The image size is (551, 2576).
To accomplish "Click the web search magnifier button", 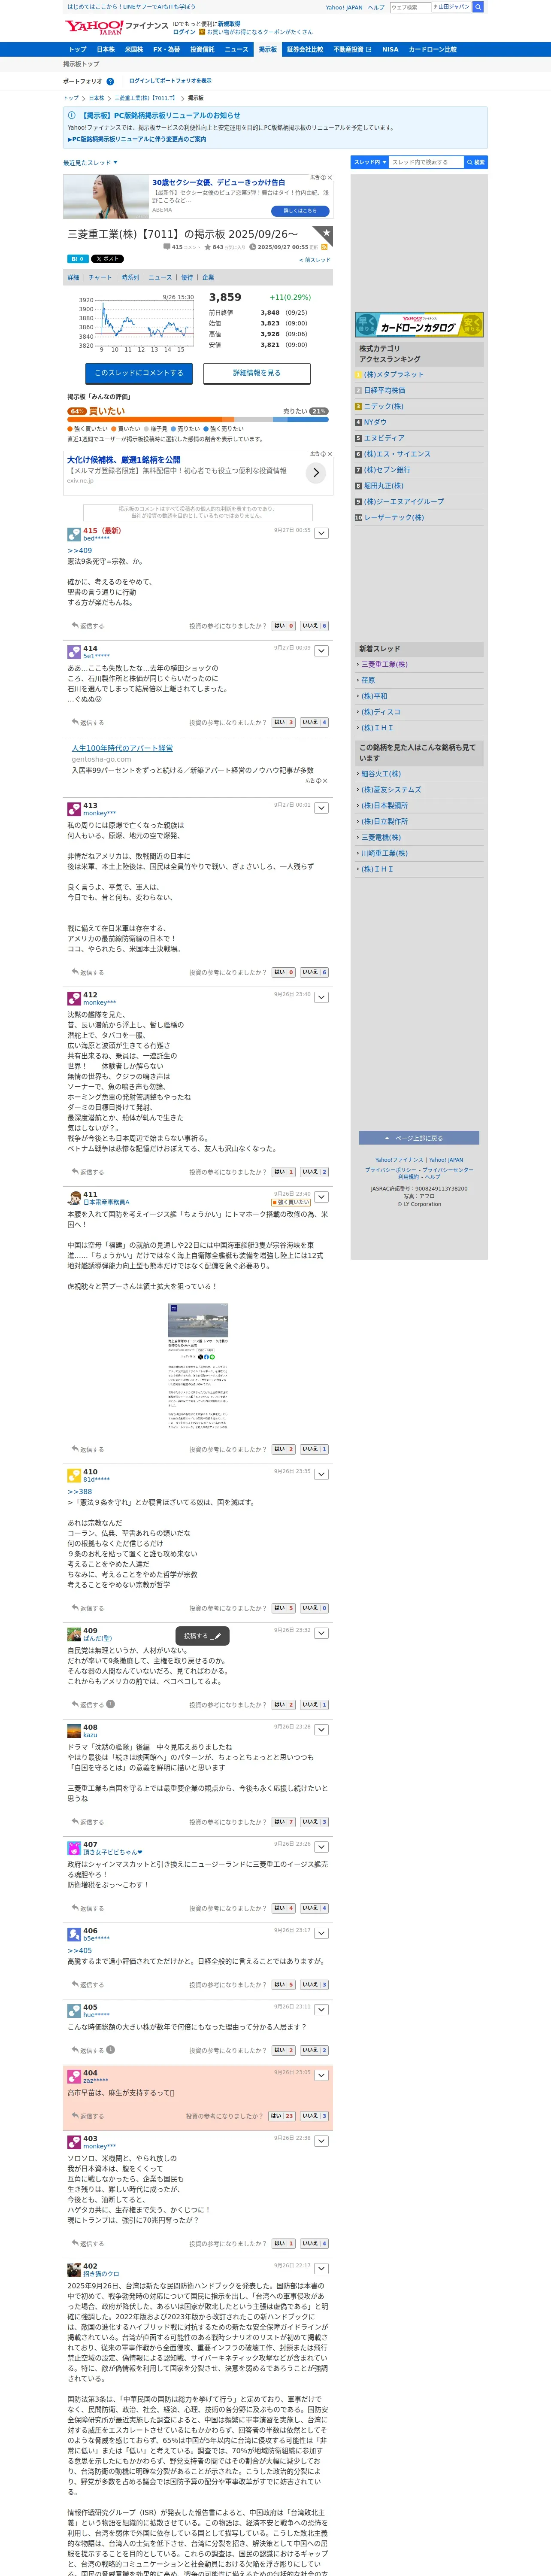I will pos(478,7).
